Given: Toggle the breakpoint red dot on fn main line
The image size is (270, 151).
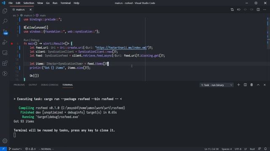Looking at the screenshot, I should 12,44.
